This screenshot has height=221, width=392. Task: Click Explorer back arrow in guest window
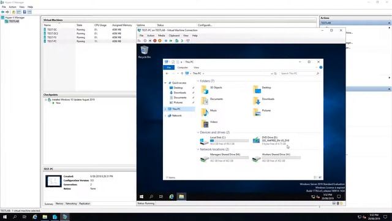coord(167,74)
